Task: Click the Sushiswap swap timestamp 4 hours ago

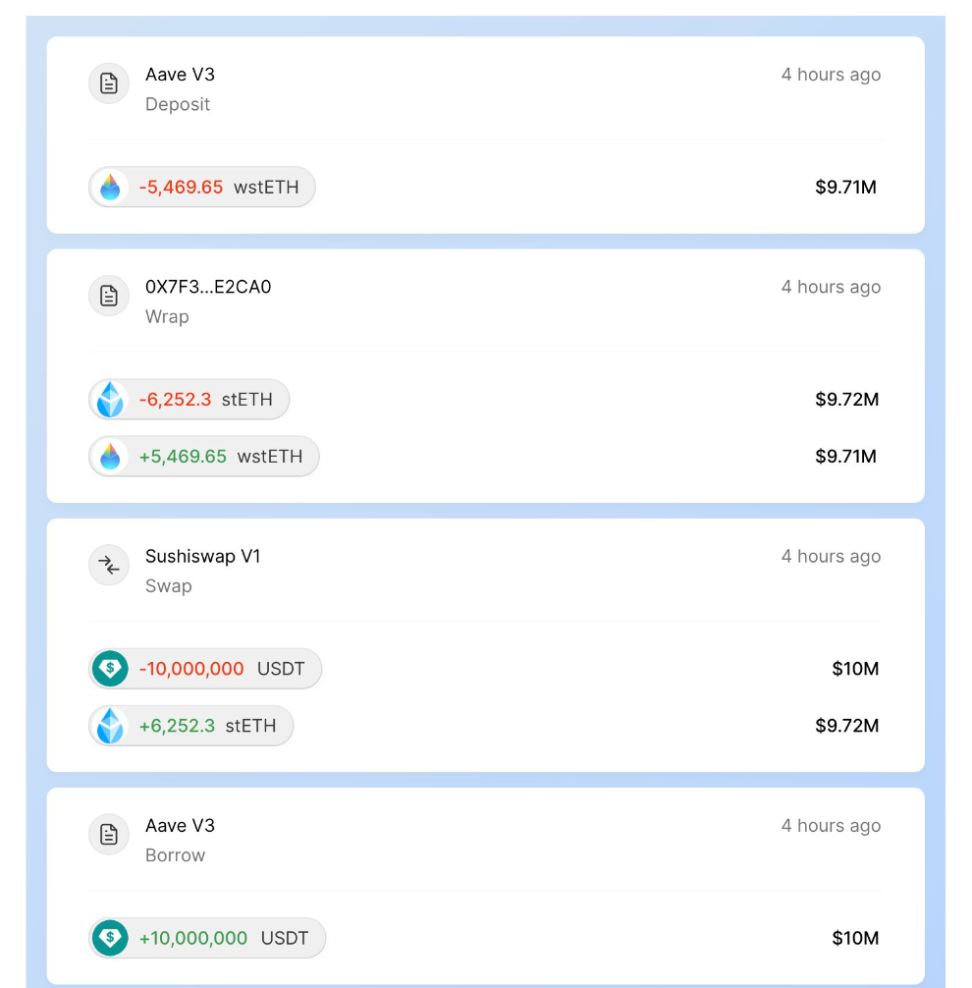Action: [831, 557]
